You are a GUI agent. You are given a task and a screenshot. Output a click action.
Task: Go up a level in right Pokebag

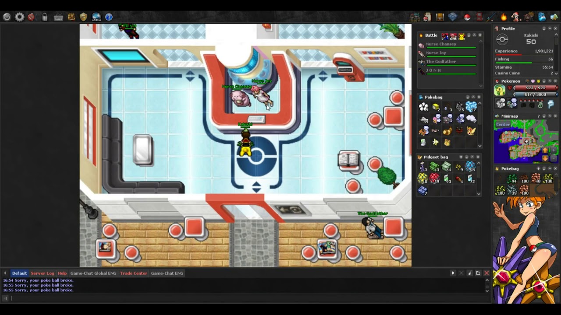pyautogui.click(x=539, y=168)
